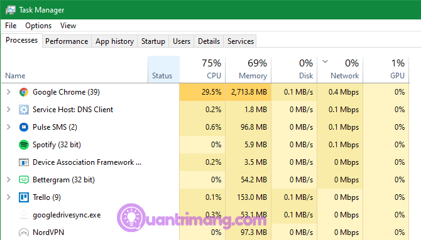This screenshot has width=421, height=240.
Task: Click Bettergram's 54.2 MB memory value
Action: [254, 180]
